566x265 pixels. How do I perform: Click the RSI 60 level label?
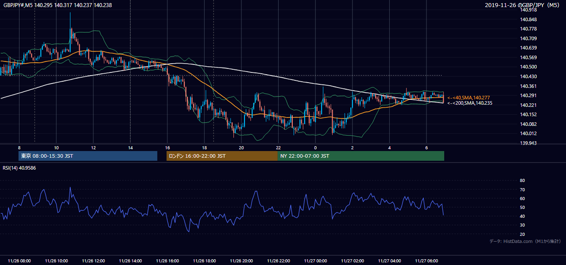(522, 198)
